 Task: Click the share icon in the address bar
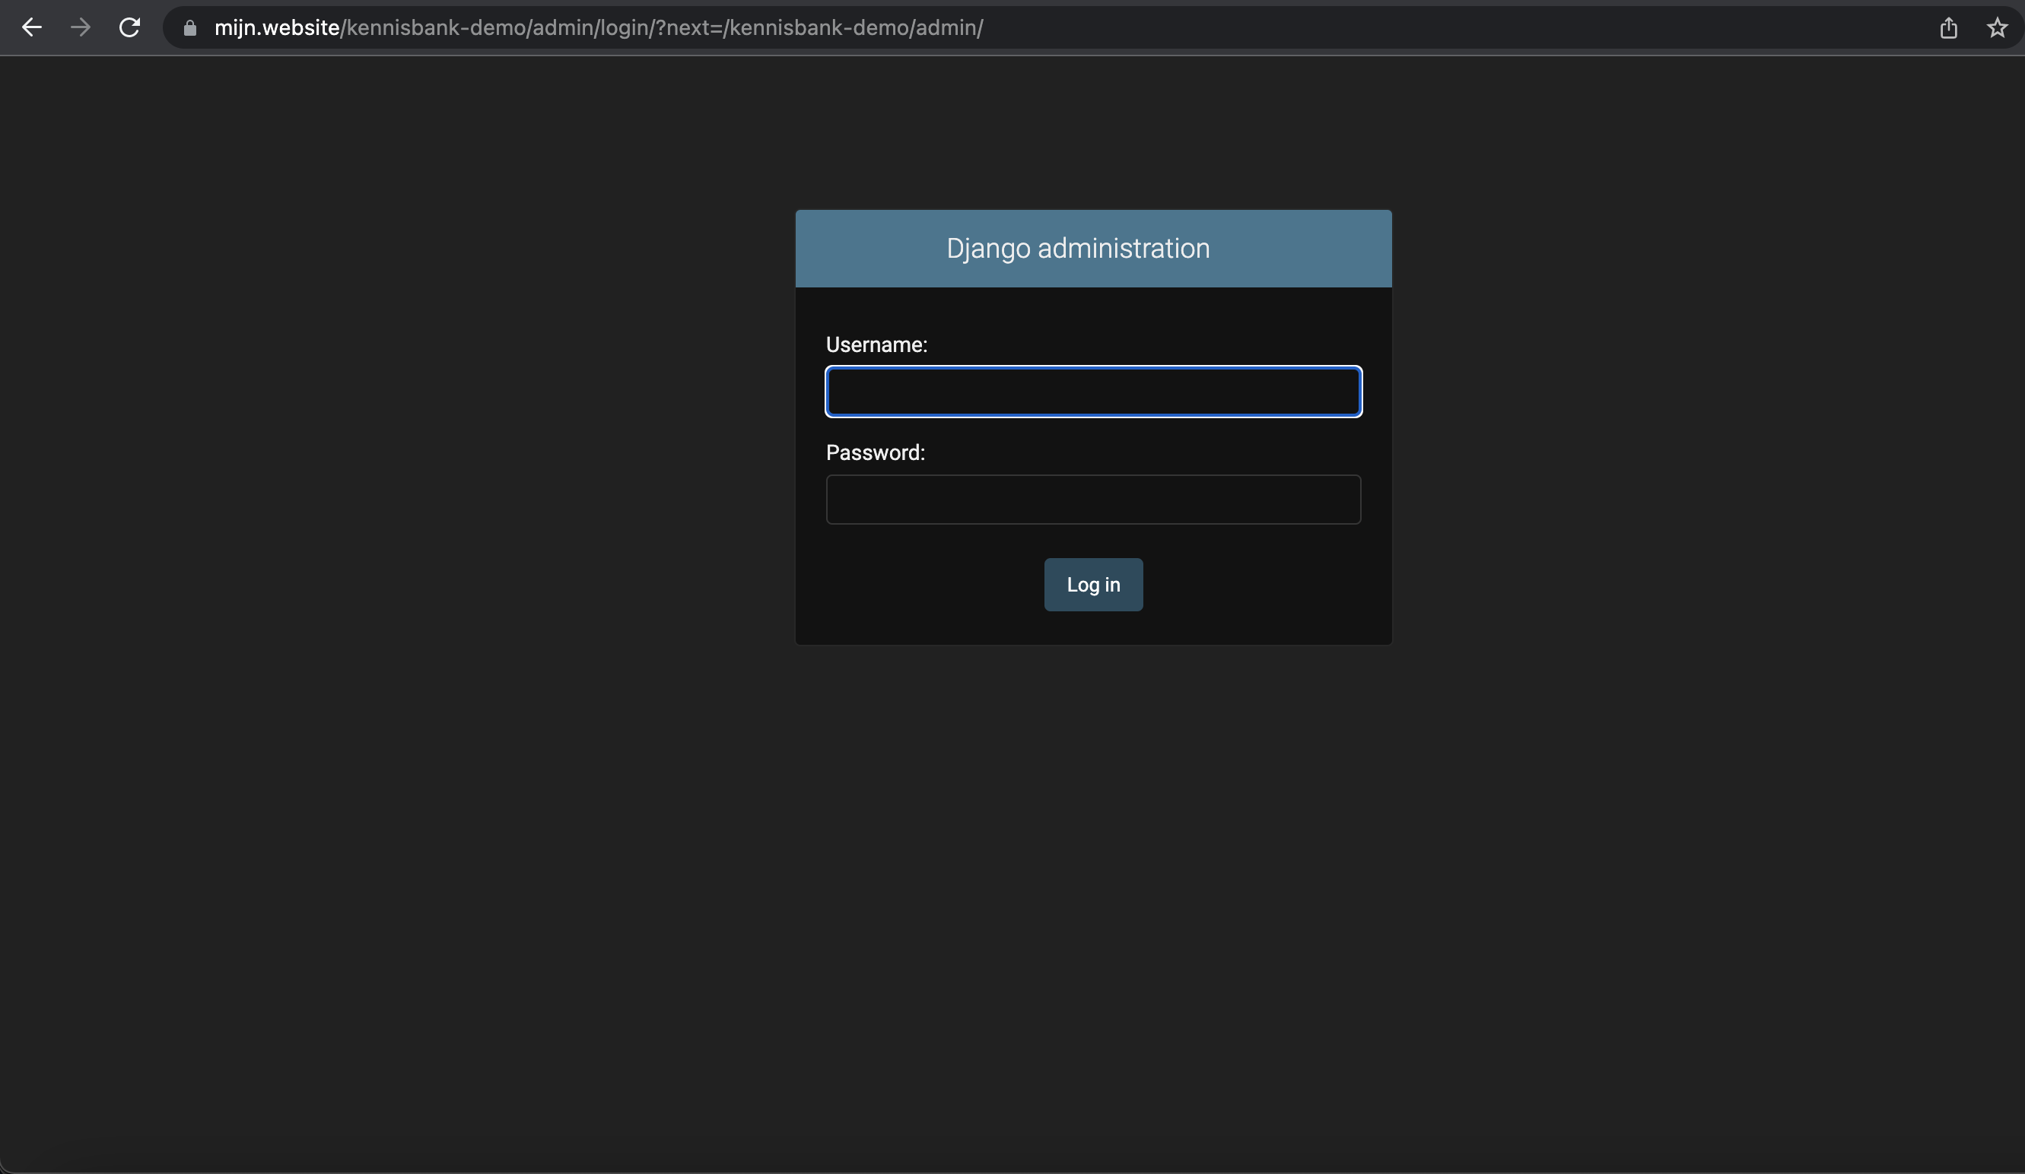[1948, 28]
